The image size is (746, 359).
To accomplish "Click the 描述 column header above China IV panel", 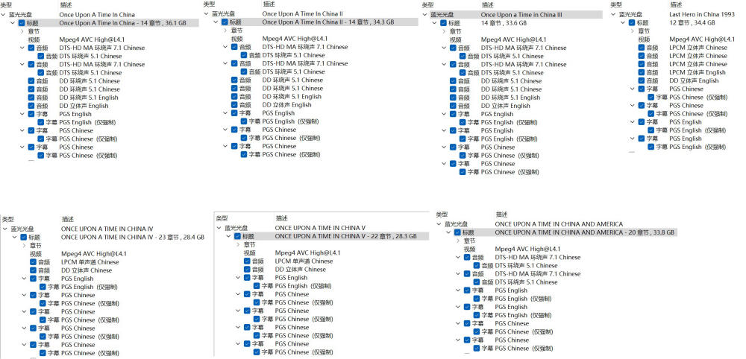I will tap(68, 220).
